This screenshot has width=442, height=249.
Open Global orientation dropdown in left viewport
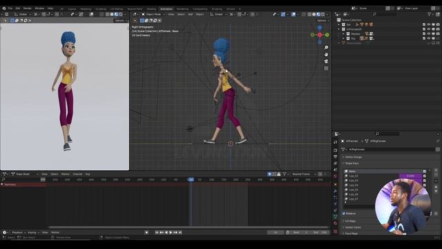pos(23,14)
